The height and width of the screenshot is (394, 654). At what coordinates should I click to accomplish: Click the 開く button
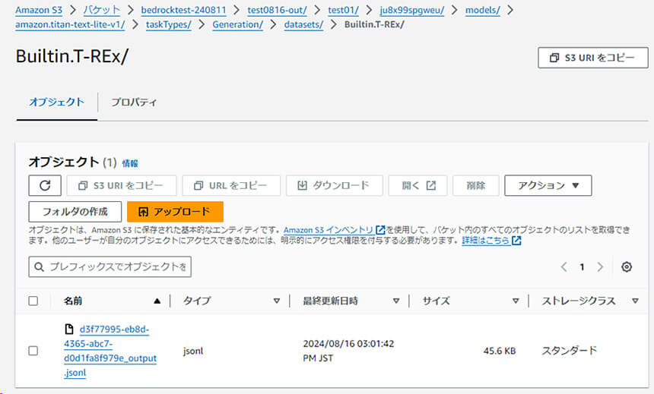pos(417,185)
